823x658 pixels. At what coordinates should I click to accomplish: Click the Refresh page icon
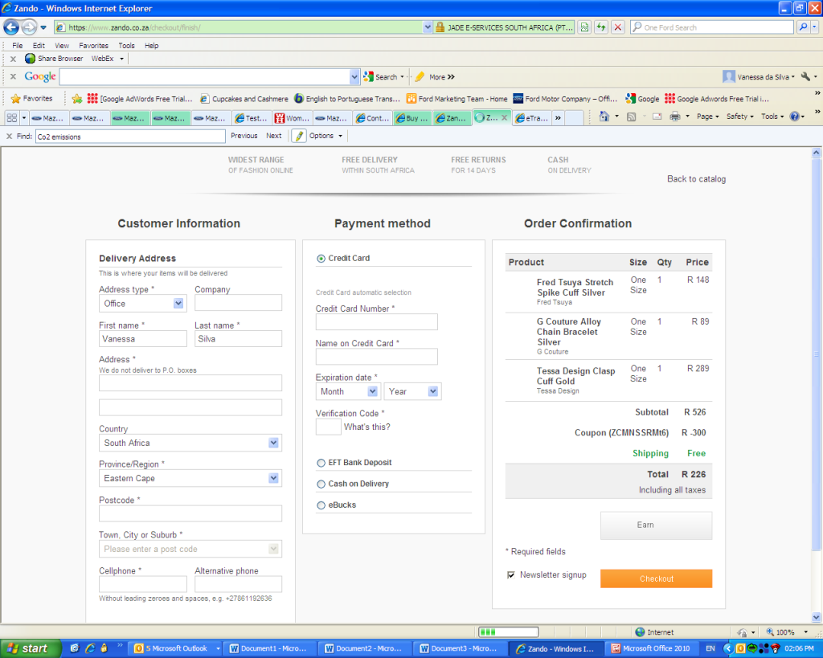(x=601, y=27)
